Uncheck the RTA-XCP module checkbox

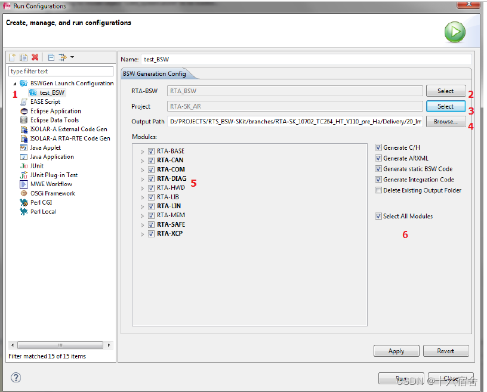point(151,233)
